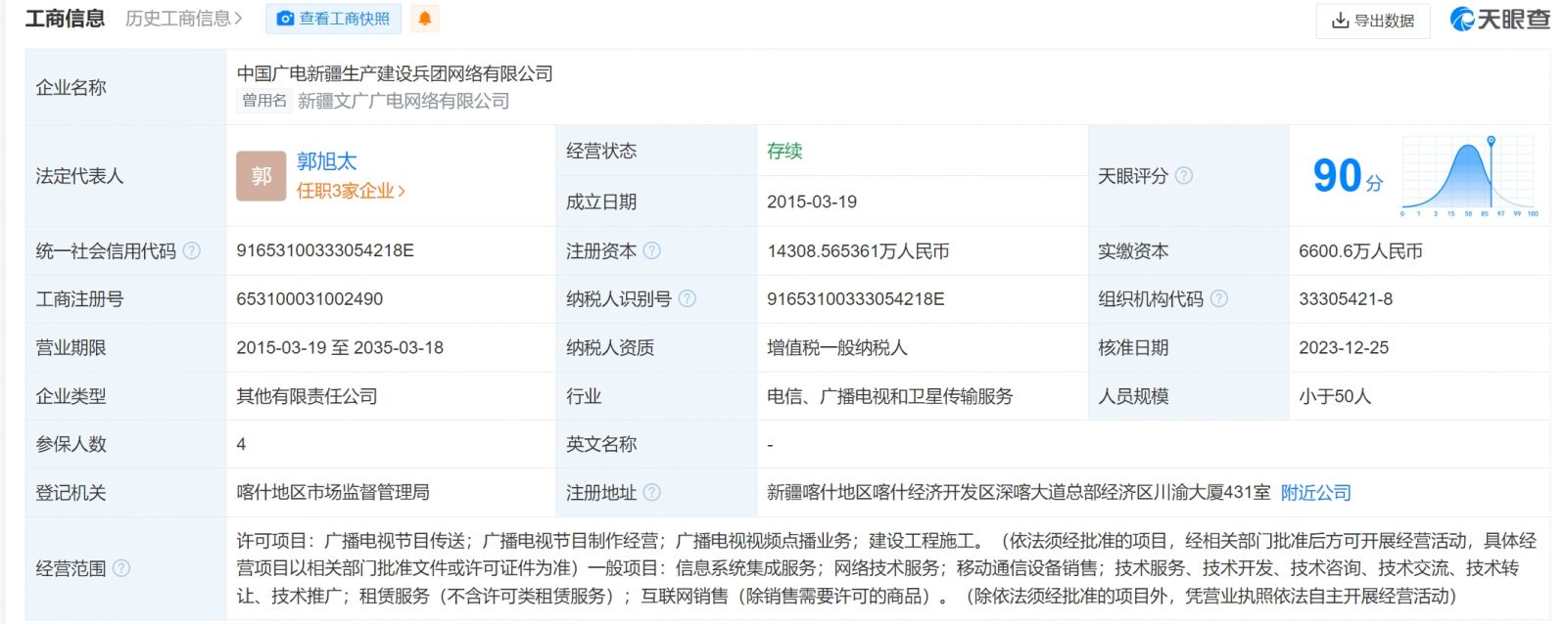Click help icon next to 纳税人识别号
The height and width of the screenshot is (624, 1567).
(688, 298)
